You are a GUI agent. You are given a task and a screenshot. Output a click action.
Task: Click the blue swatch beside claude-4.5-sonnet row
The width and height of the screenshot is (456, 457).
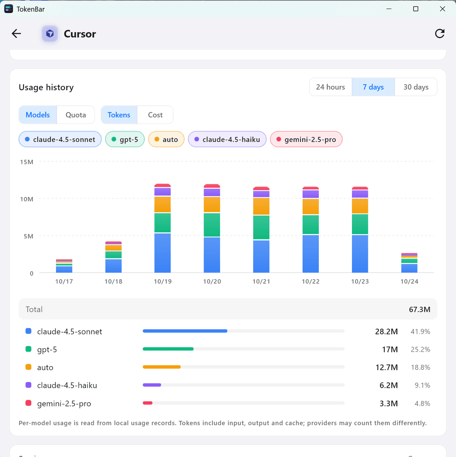(29, 331)
